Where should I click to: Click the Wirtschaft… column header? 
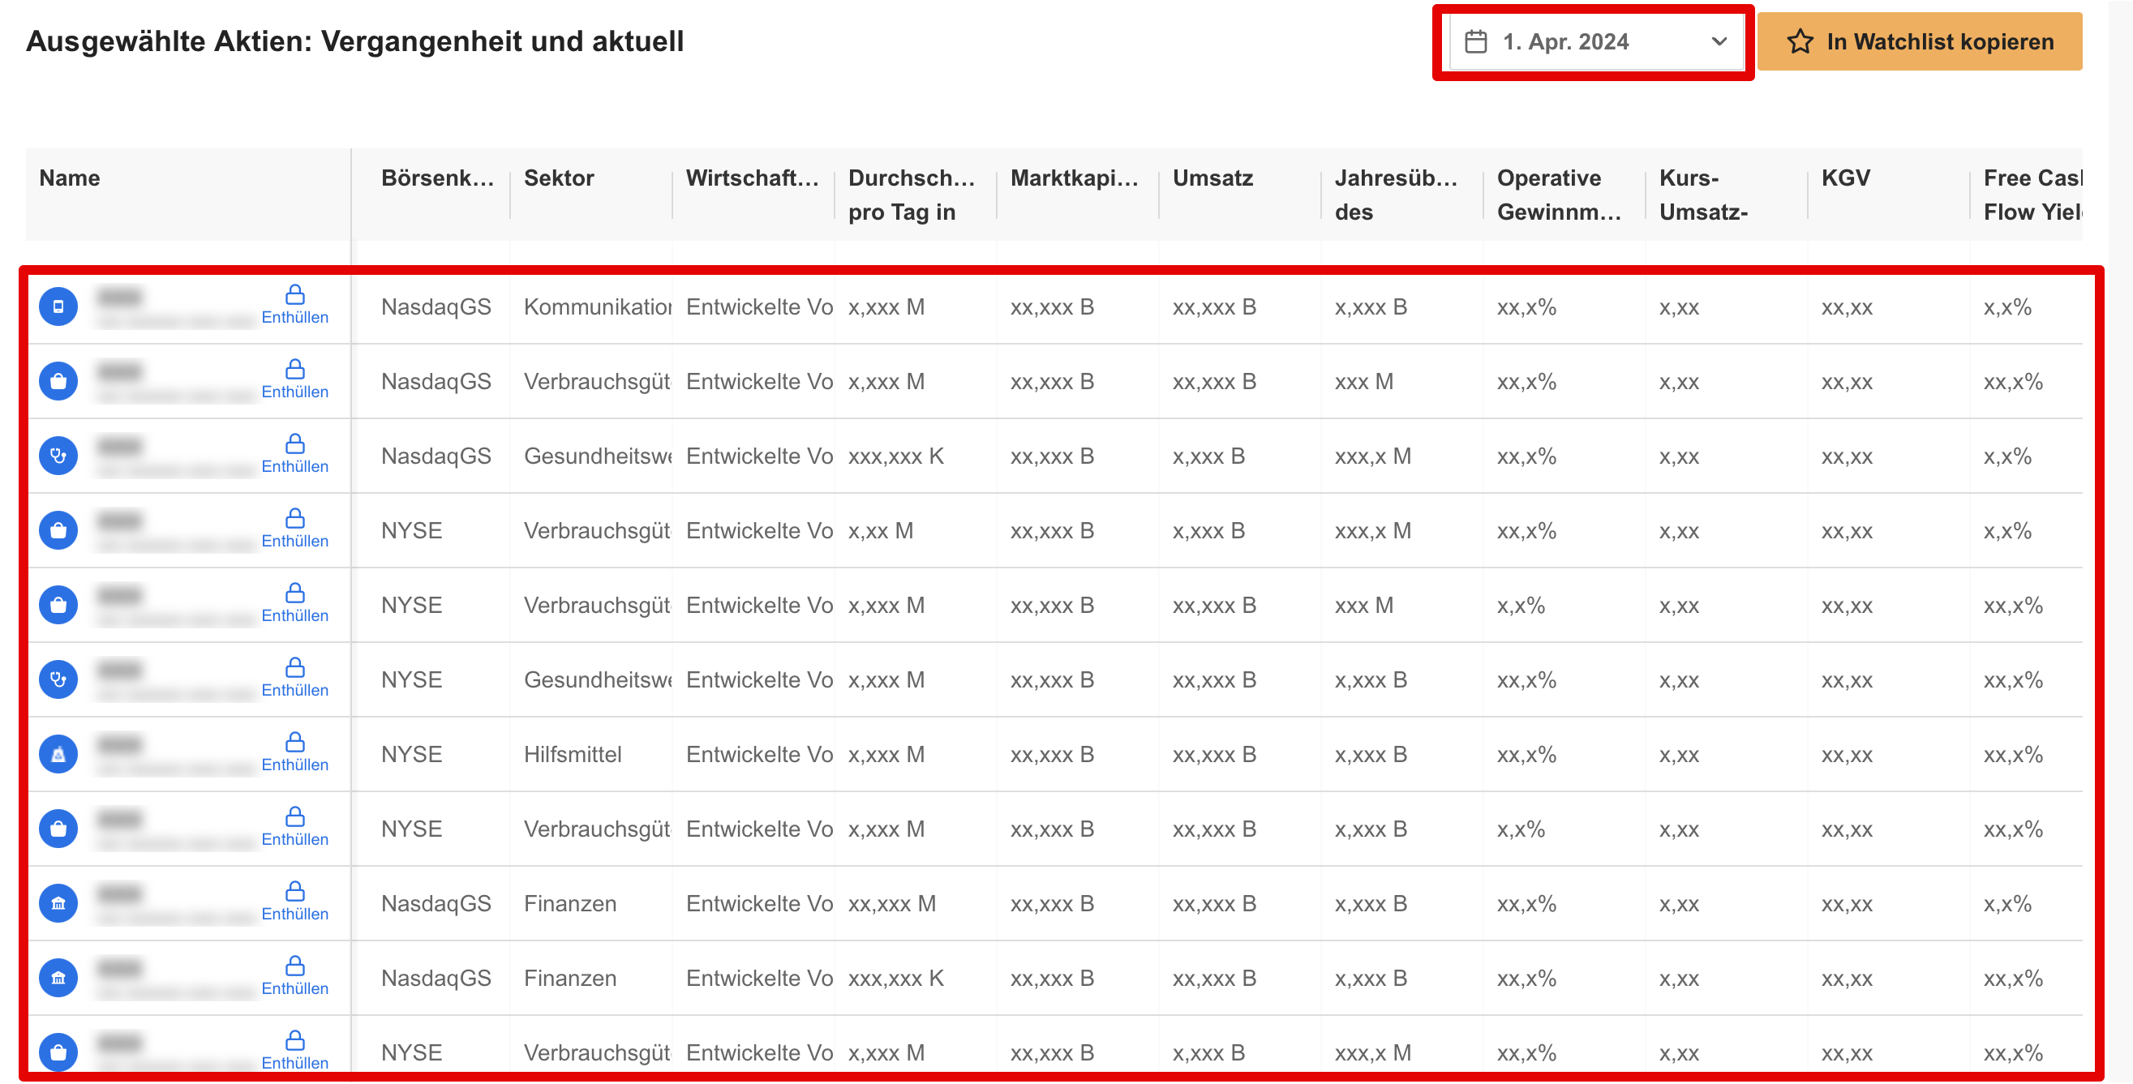(752, 178)
